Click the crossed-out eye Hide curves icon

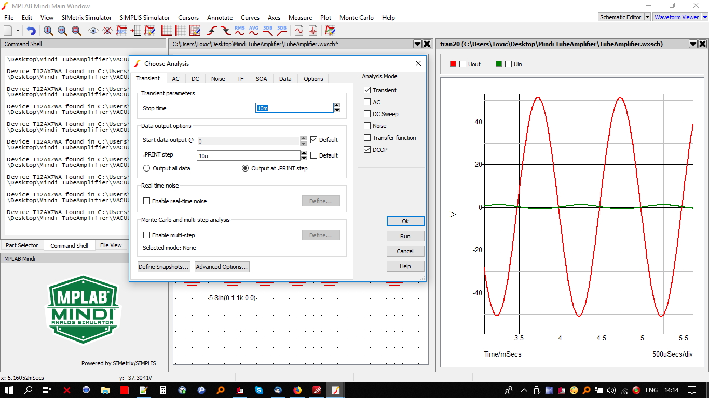click(107, 31)
